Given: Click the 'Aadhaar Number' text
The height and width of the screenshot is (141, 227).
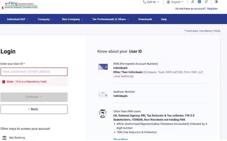Looking at the screenshot, I should pos(124,92).
